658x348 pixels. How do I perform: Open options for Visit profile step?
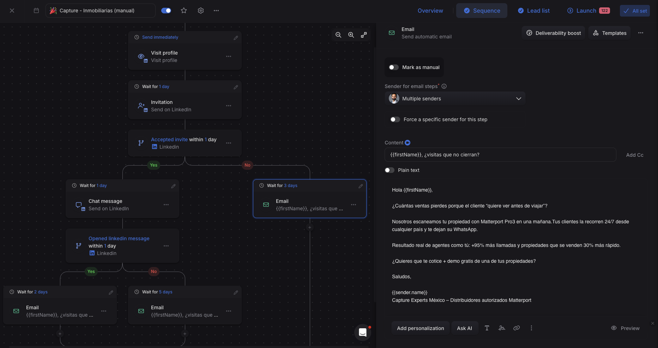click(229, 56)
